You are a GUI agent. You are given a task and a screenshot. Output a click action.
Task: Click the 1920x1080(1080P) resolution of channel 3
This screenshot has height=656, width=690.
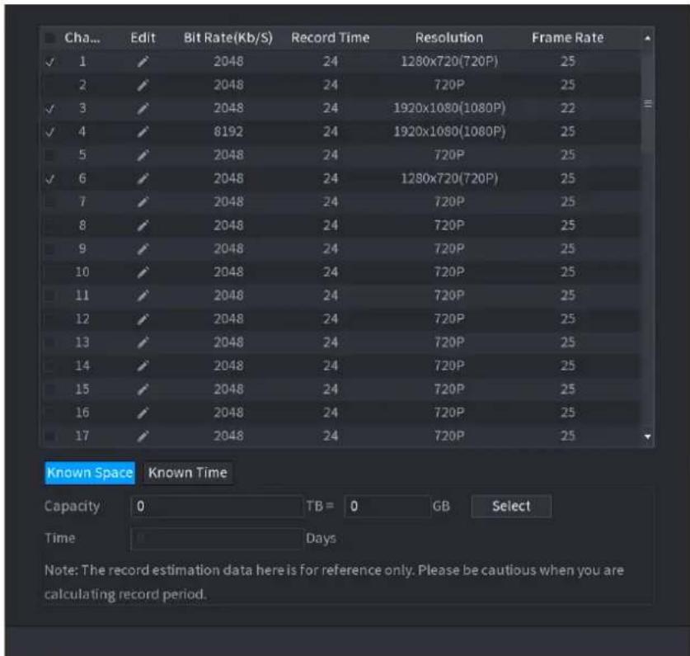coord(449,108)
